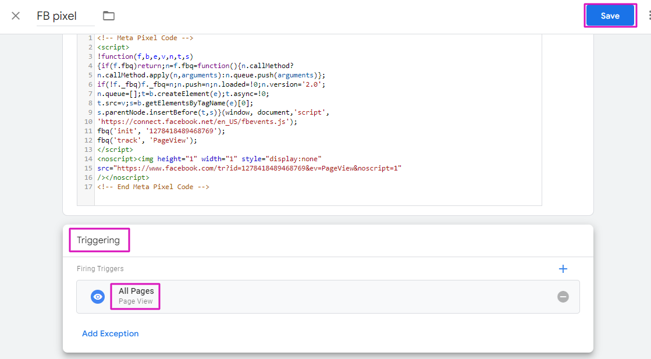Click the fbq init line in the code
Screen dimensions: 651x359
point(161,131)
